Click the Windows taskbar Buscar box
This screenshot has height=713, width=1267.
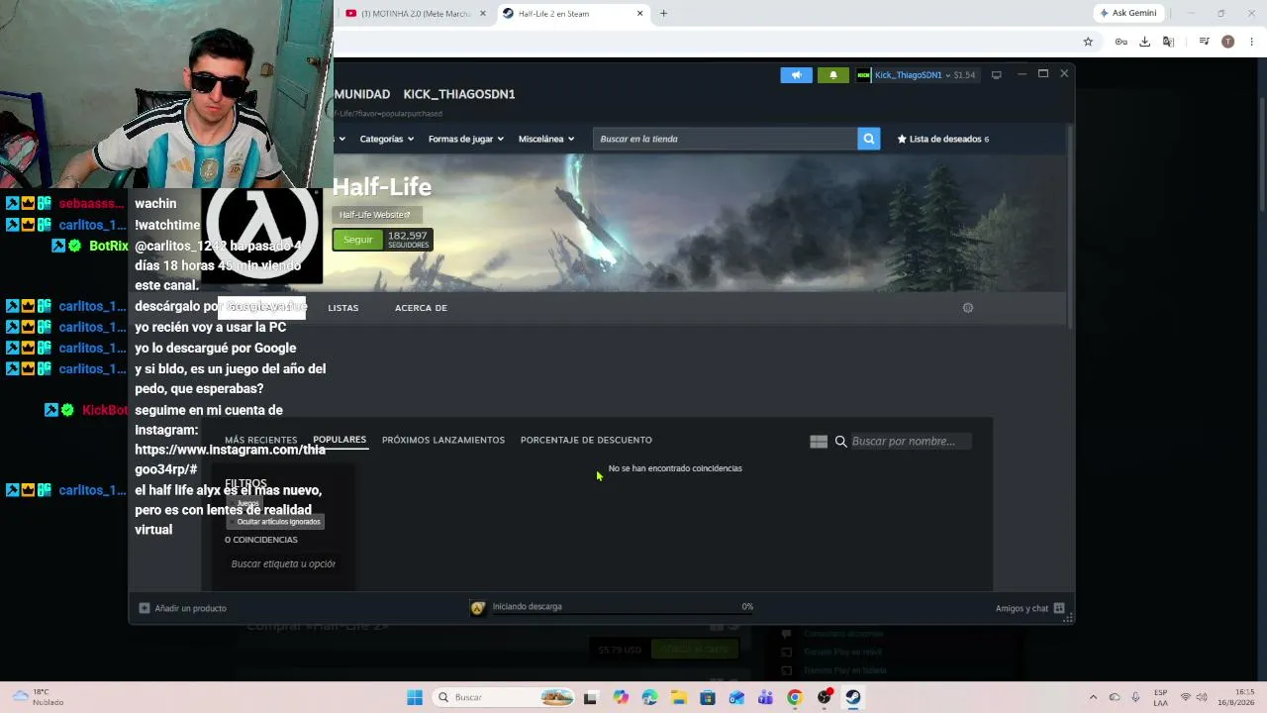(504, 697)
